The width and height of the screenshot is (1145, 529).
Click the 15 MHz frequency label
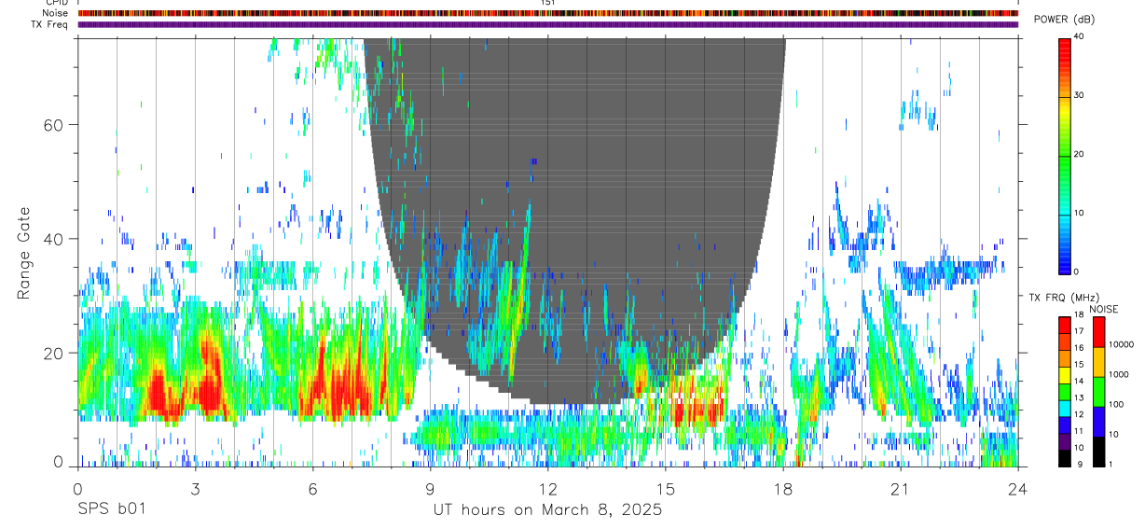coord(1080,367)
